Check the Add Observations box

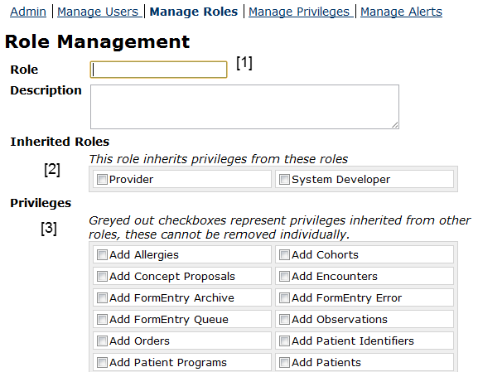(284, 319)
